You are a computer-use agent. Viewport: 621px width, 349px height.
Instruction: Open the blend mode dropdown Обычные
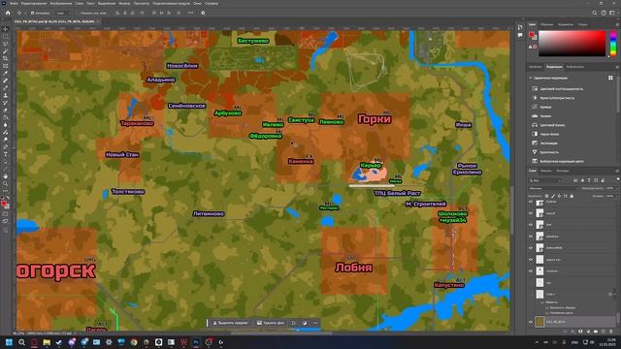[553, 188]
